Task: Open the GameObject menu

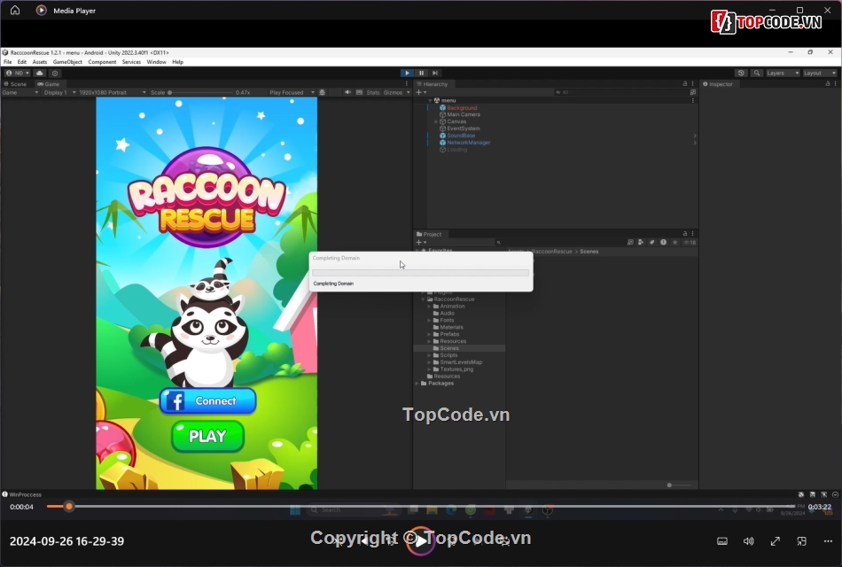Action: click(x=67, y=62)
